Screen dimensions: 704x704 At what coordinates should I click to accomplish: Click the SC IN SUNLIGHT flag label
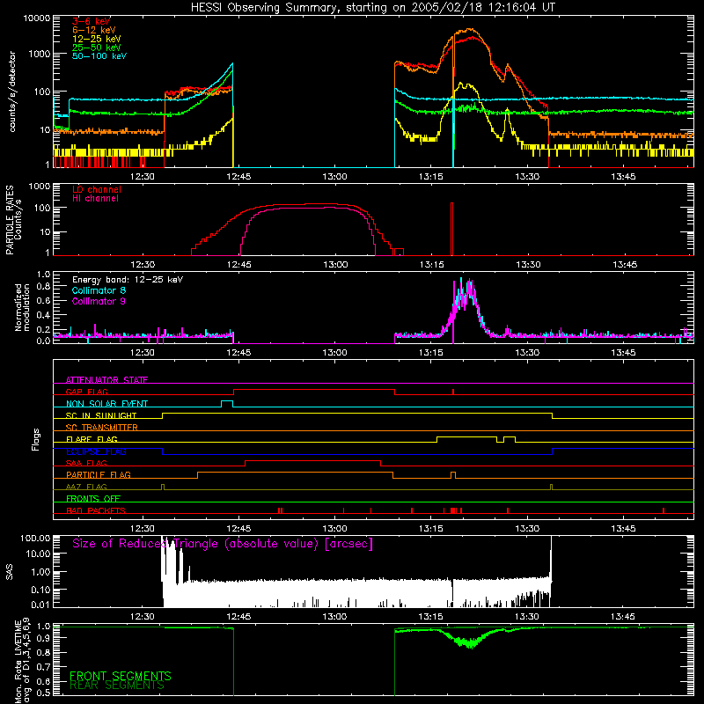pos(101,415)
